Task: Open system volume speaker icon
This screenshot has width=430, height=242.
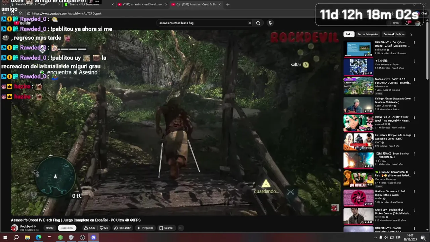Action: tap(386, 238)
